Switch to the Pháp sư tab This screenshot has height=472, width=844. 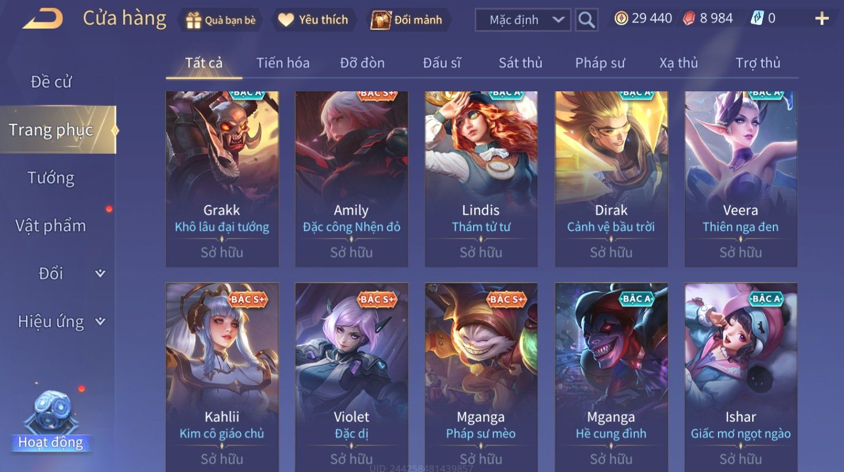600,63
